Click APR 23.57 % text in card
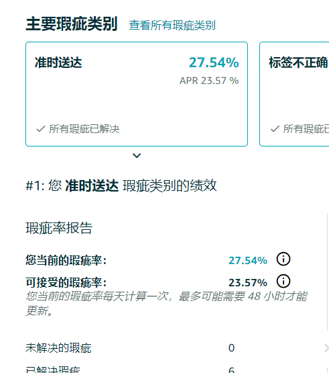329x373 pixels. 209,81
